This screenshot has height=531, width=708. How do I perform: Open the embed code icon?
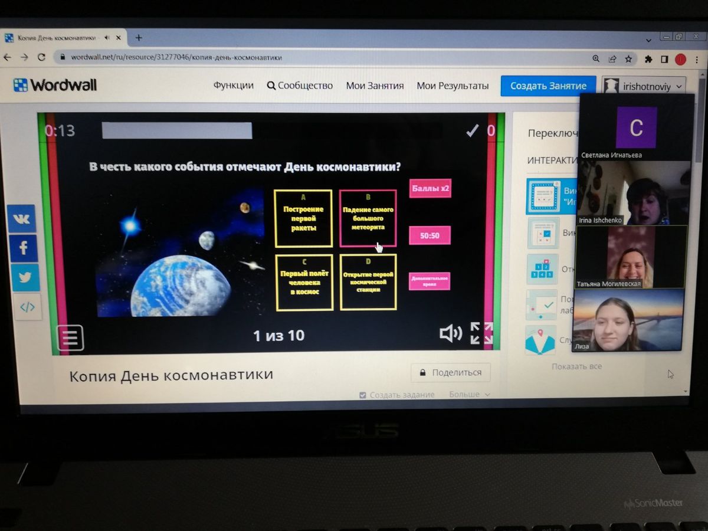click(x=27, y=307)
